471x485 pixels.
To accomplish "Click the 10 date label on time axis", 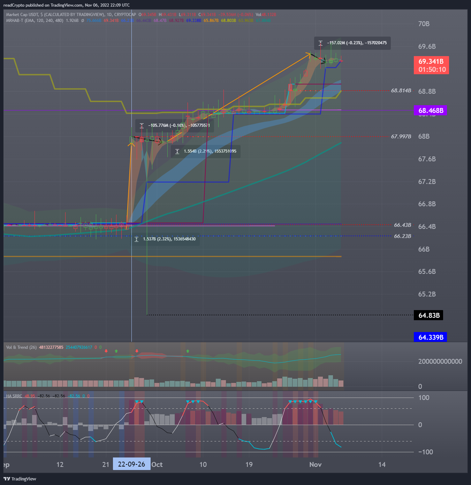I will click(x=203, y=464).
